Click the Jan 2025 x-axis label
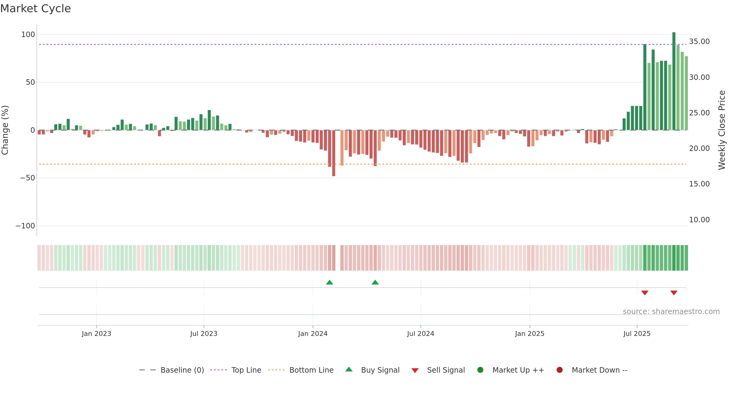The image size is (730, 410). tap(530, 333)
